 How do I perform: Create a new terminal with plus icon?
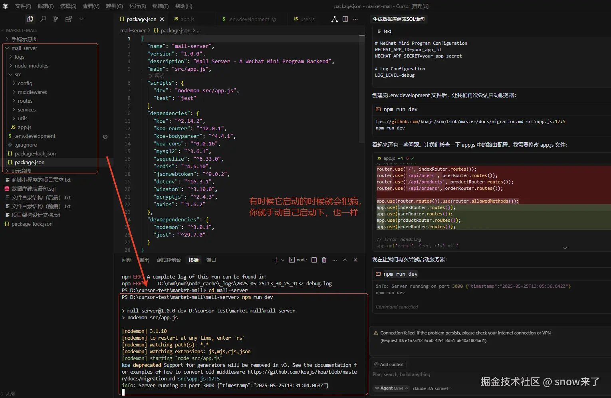[276, 260]
